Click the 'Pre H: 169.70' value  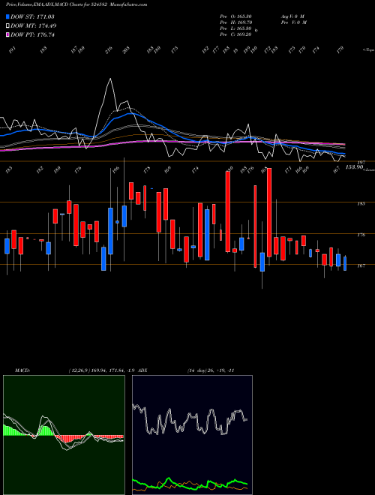(236, 22)
